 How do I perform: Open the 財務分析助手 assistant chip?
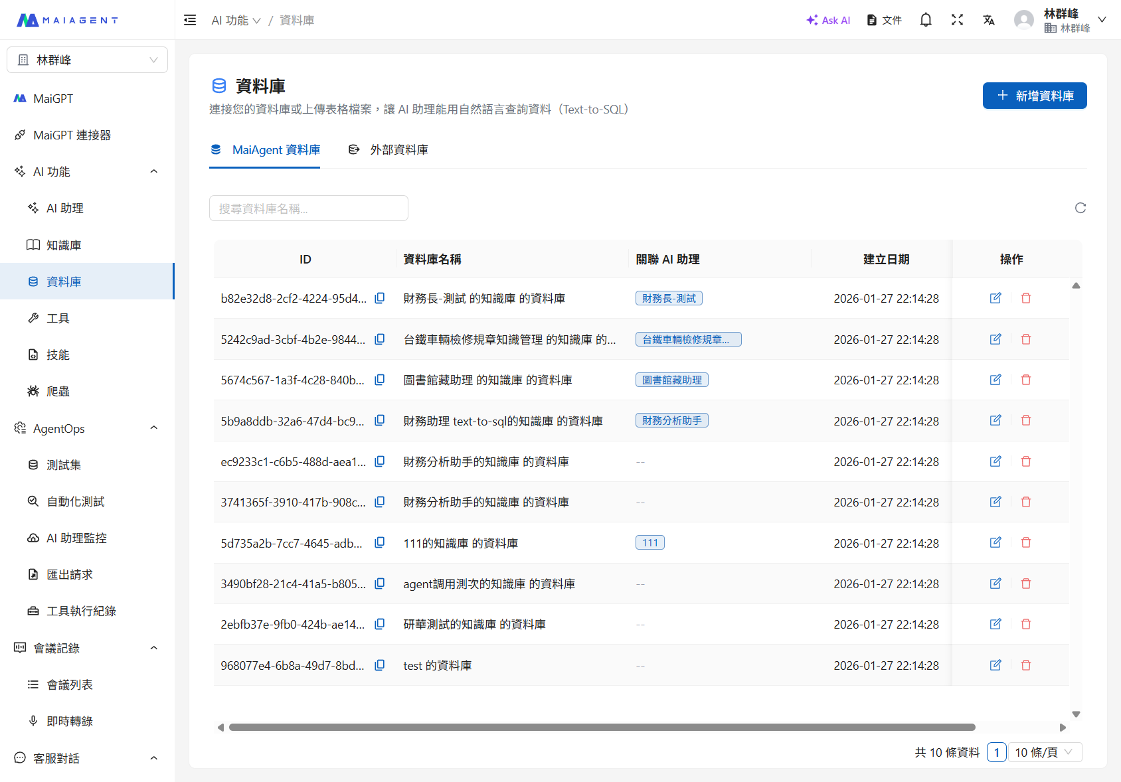coord(671,420)
